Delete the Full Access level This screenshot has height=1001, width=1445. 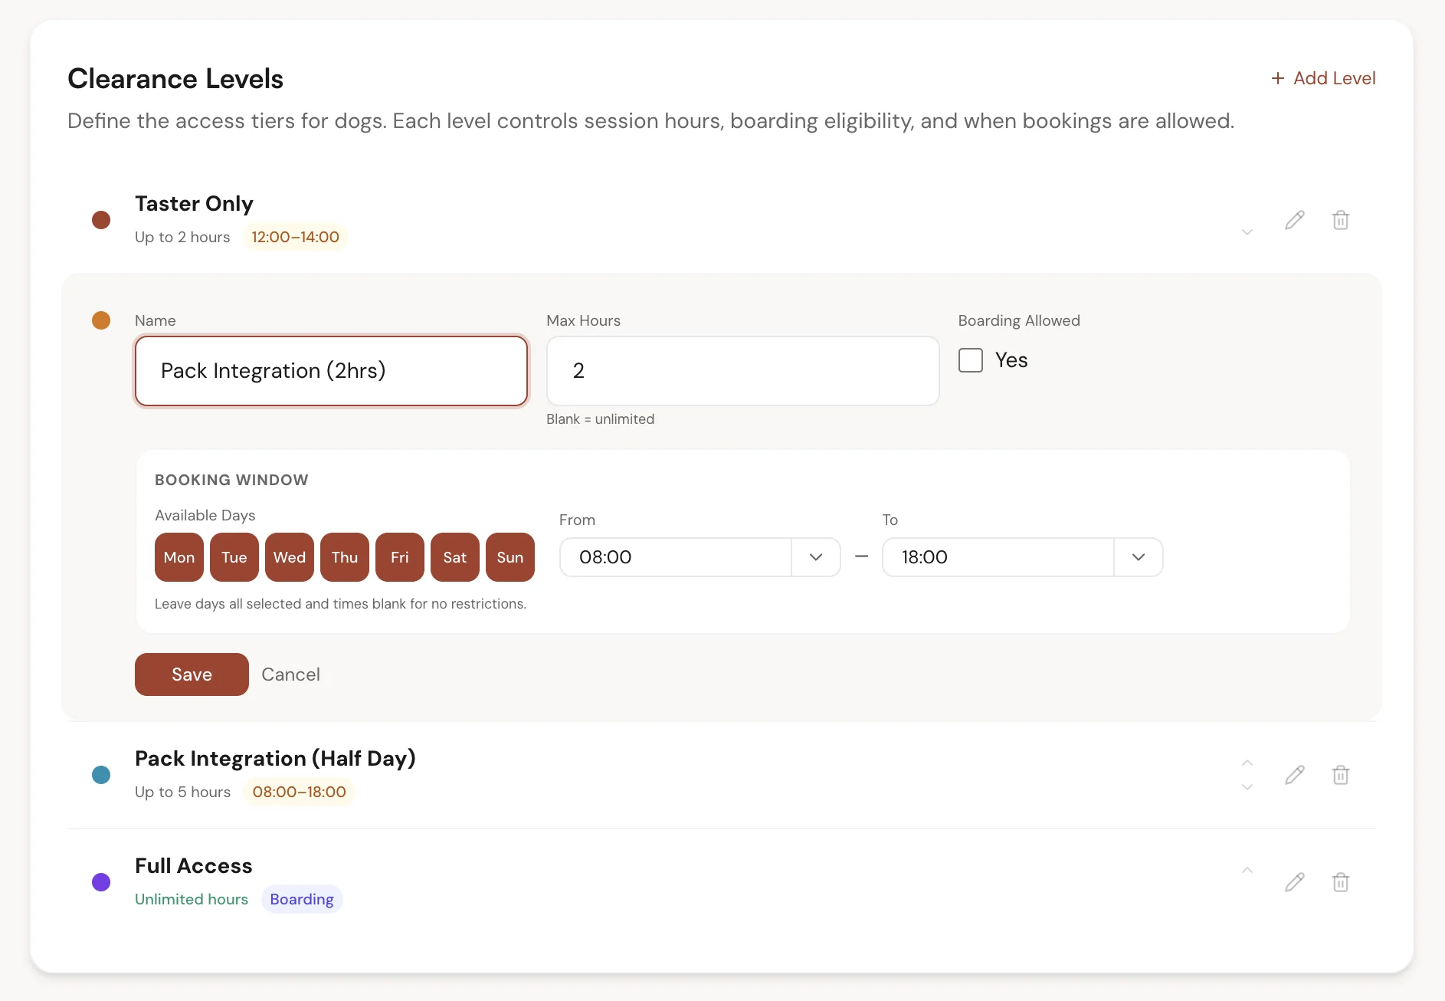[x=1341, y=882]
